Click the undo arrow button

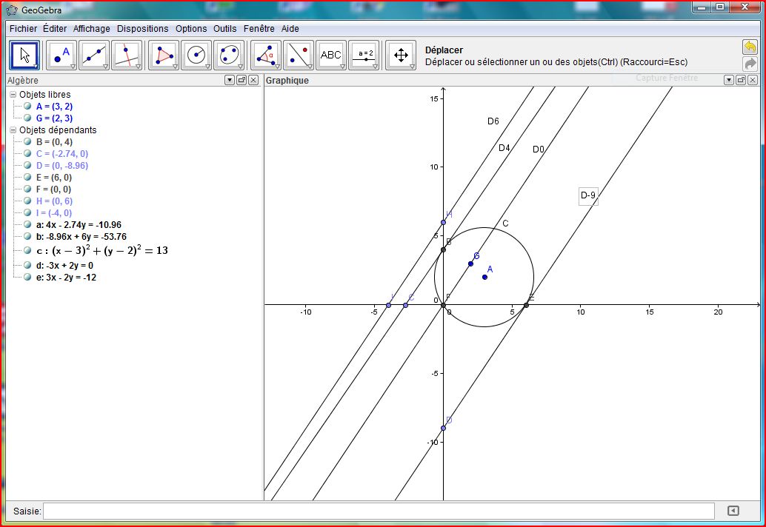(750, 47)
